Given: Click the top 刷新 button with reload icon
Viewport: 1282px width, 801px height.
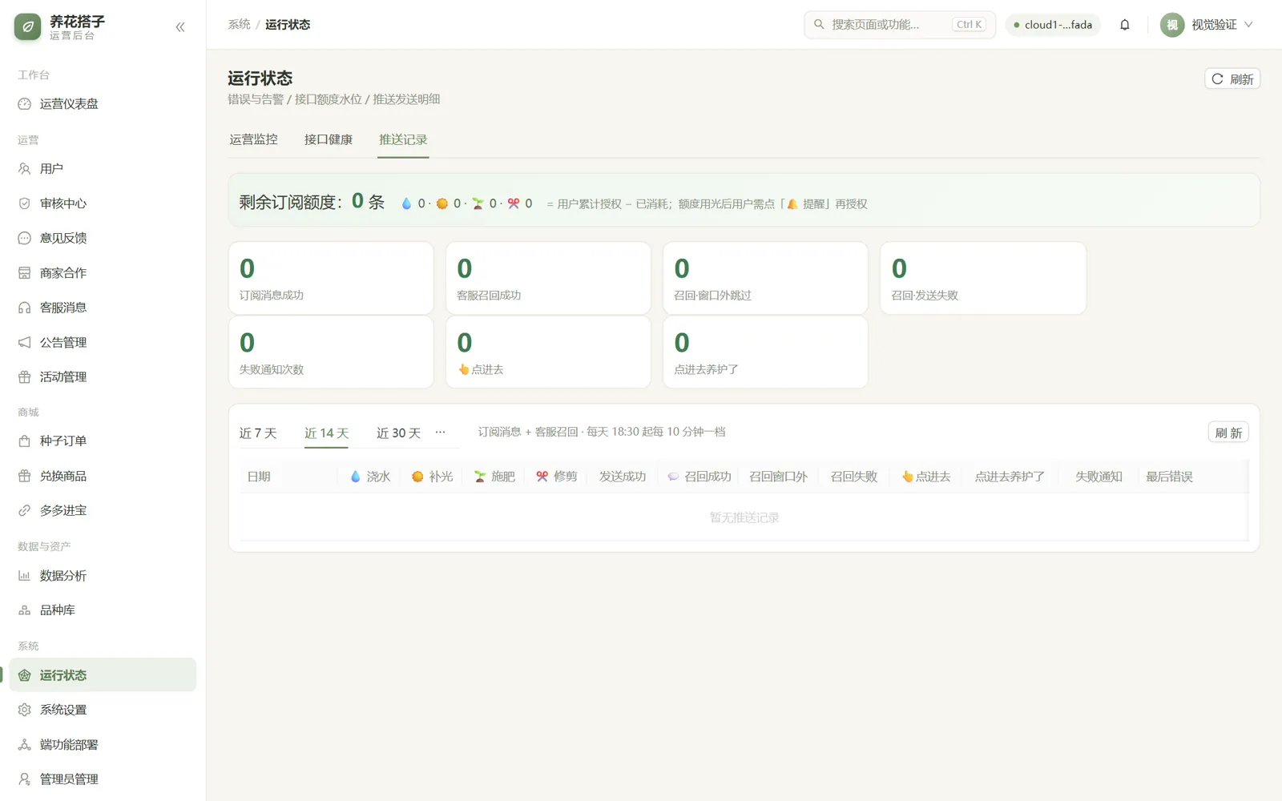Looking at the screenshot, I should click(1232, 79).
